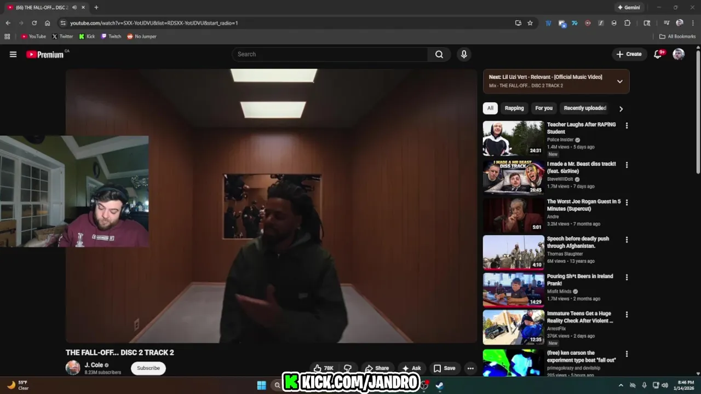Go to the YouTube Premium home logo
The image size is (701, 394).
coord(45,54)
